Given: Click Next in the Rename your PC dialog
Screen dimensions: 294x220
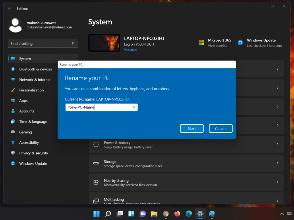Looking at the screenshot, I should [x=192, y=128].
